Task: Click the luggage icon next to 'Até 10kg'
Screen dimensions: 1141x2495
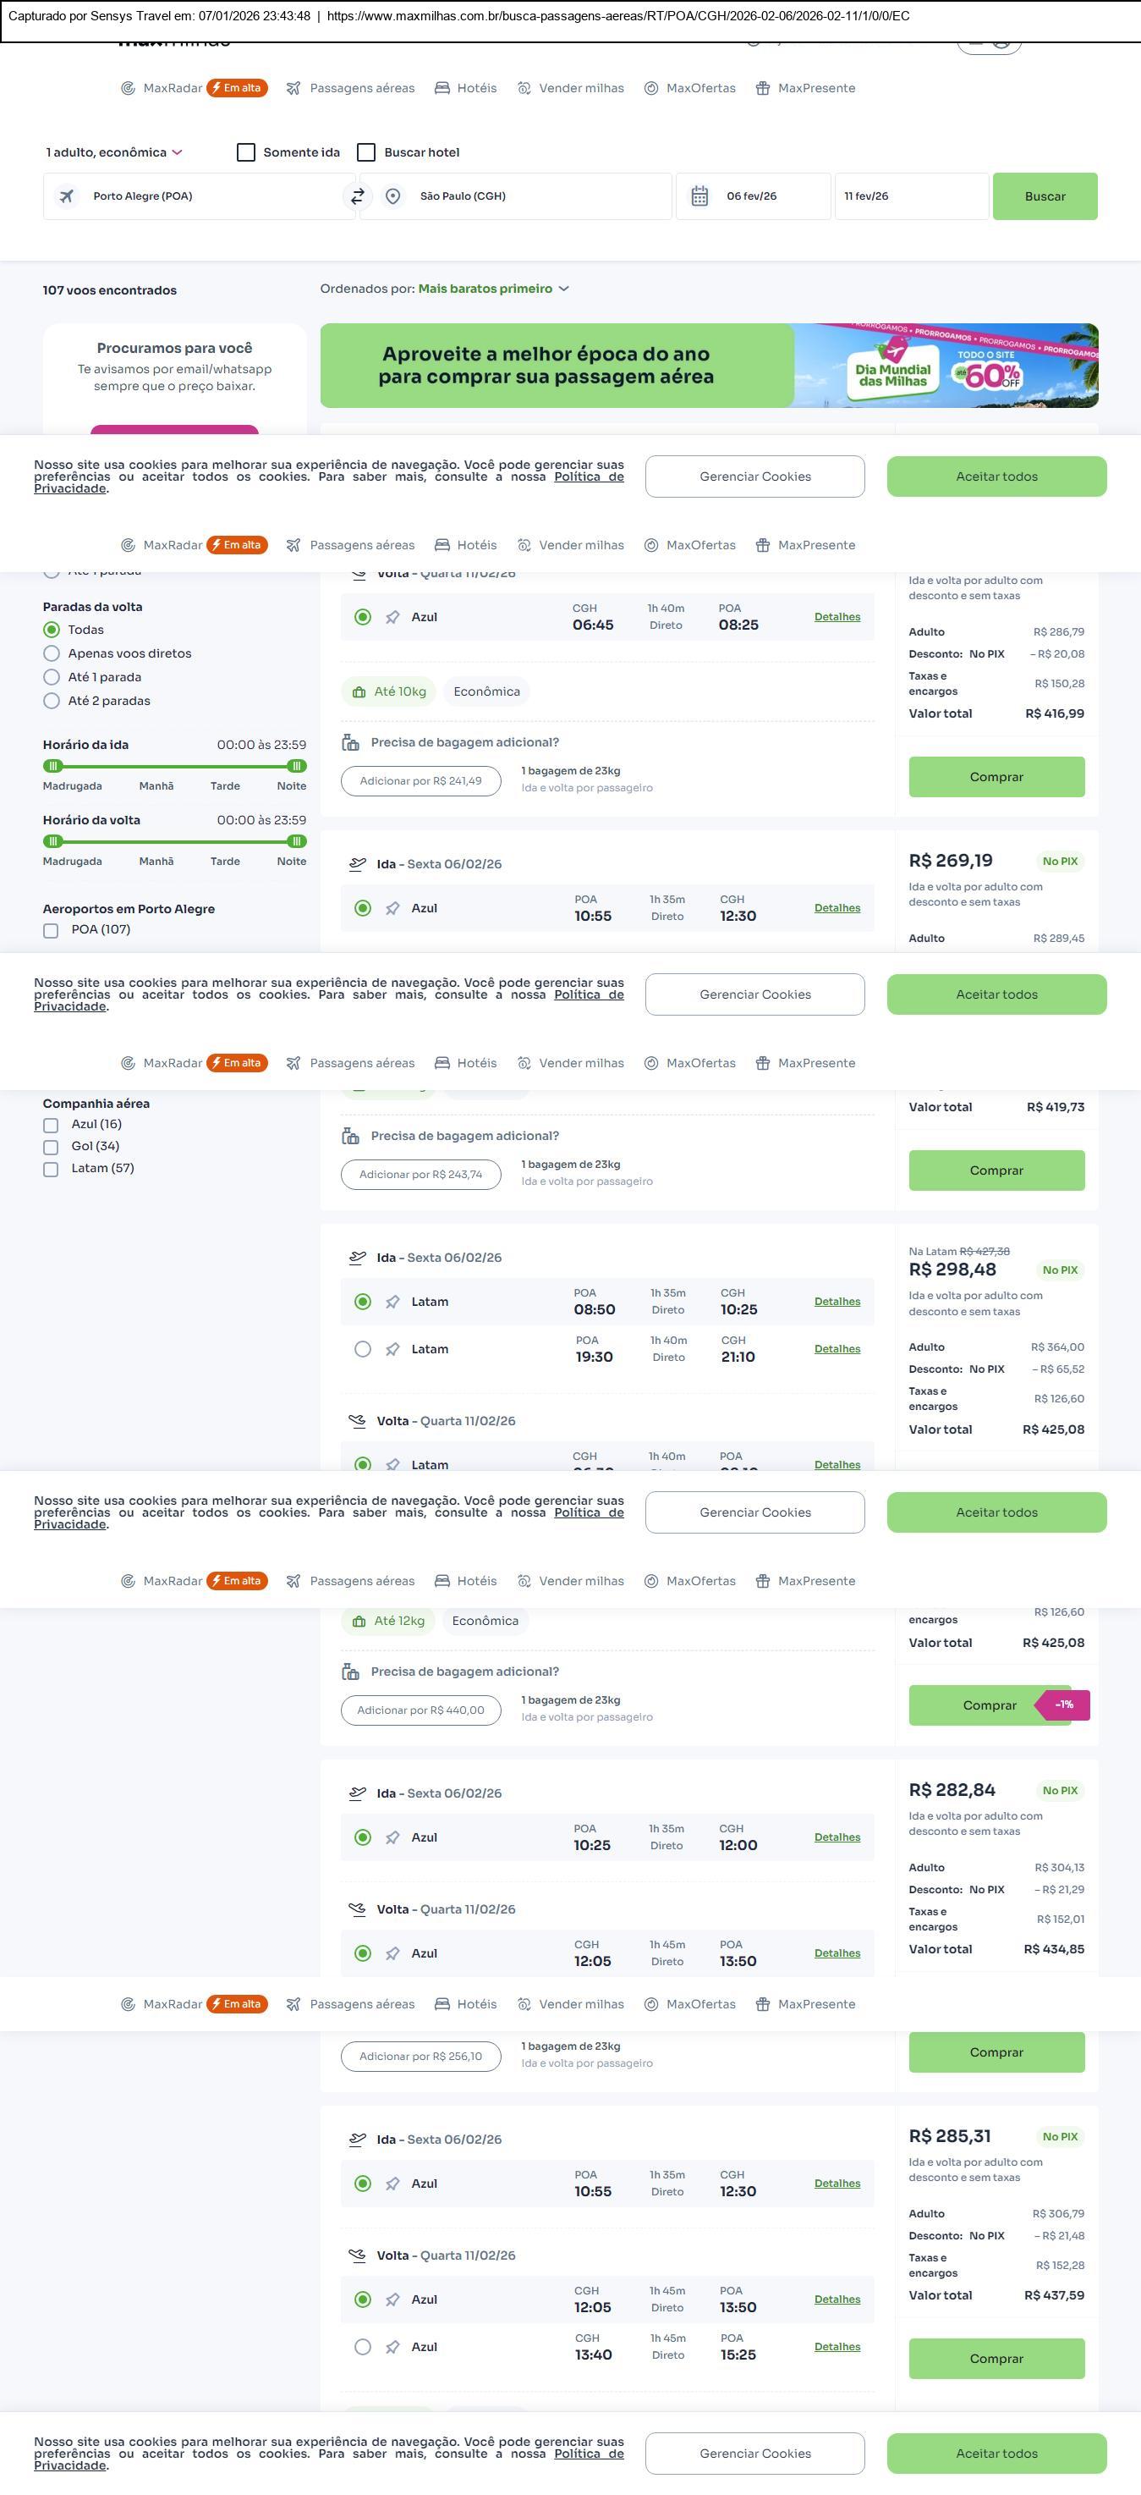Action: [x=359, y=692]
